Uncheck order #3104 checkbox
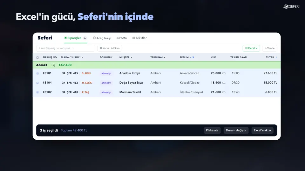Screen dimensions: 305x171 click(x=37, y=83)
